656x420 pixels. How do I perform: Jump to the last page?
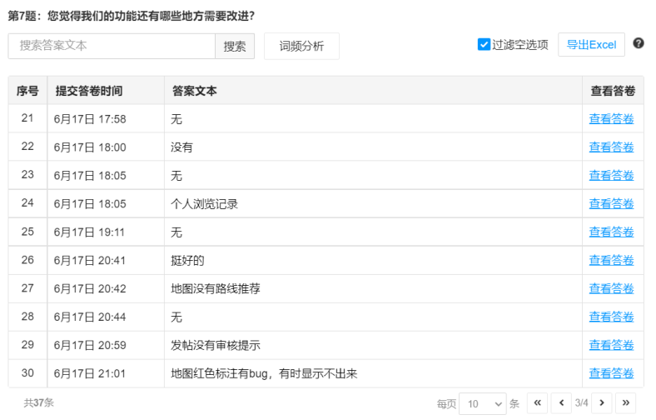pyautogui.click(x=625, y=402)
